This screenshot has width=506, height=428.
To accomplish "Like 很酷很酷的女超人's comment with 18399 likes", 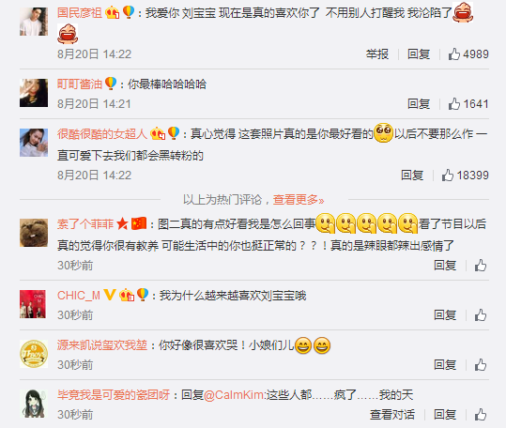I will click(465, 176).
